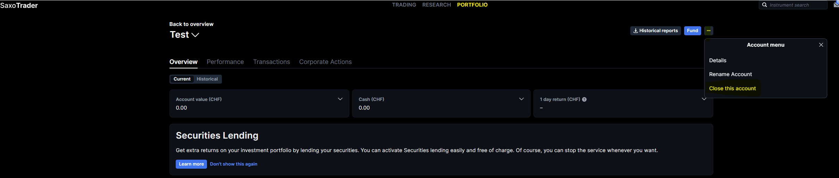Viewport: 839px width, 178px height.
Task: Open the Performance tab
Action: 225,62
